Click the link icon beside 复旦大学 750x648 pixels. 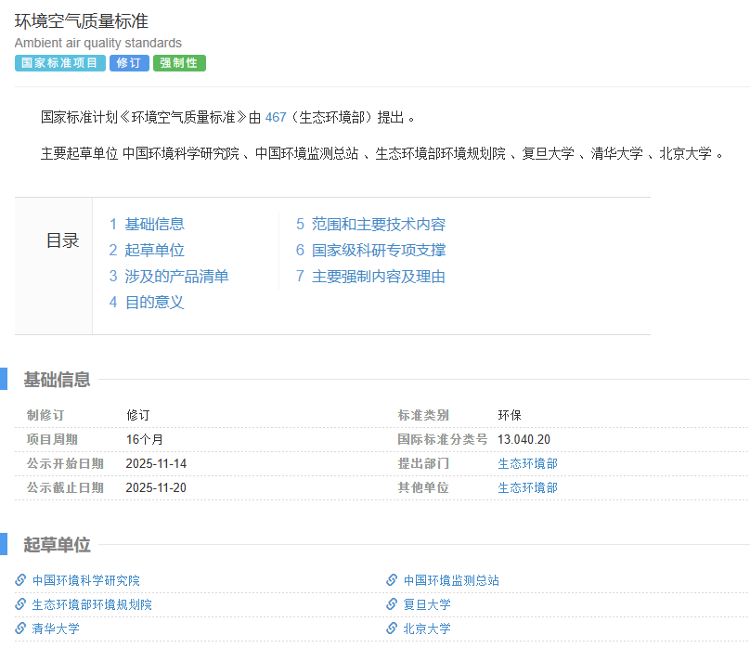392,604
